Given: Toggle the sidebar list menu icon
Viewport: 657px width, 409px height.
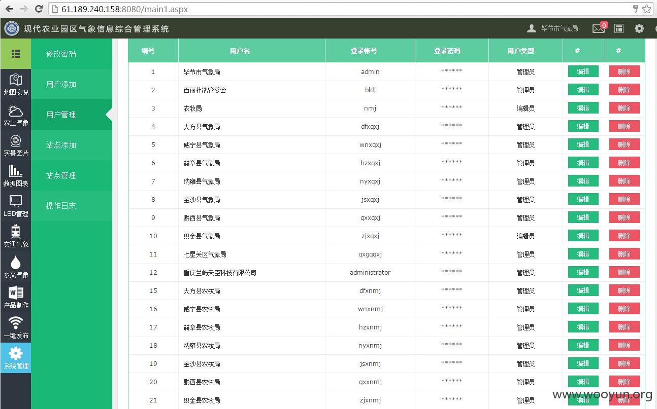Looking at the screenshot, I should [x=16, y=54].
